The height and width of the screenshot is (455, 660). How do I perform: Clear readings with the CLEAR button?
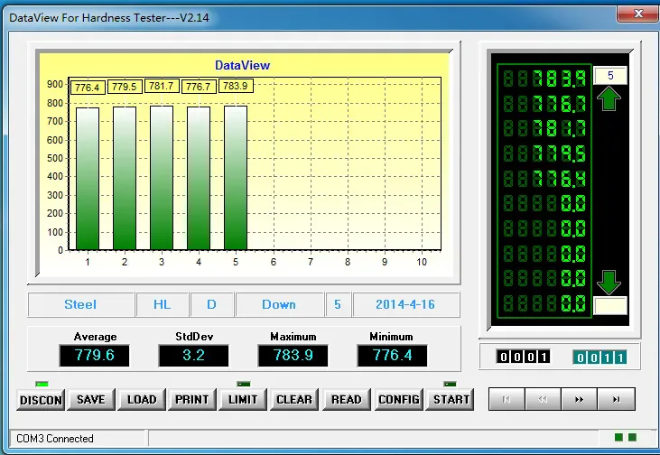293,399
